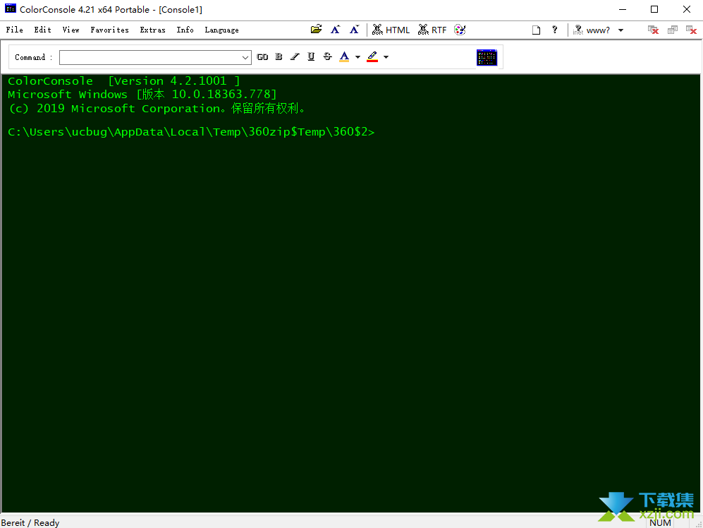The image size is (703, 528).
Task: Minimize the ColorConsole window
Action: [623, 9]
